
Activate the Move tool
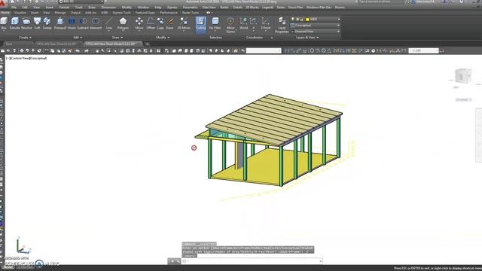[139, 23]
